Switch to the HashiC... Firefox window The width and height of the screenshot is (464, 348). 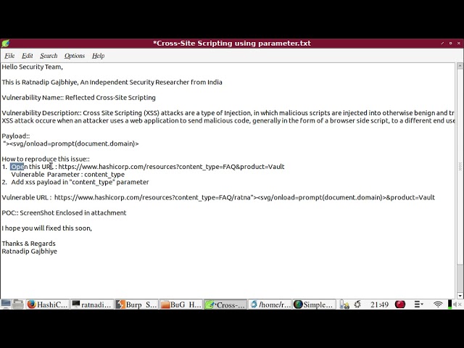click(x=48, y=304)
